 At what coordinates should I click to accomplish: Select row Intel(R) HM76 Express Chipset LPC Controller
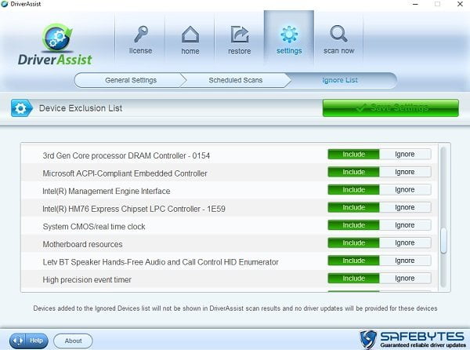pyautogui.click(x=230, y=208)
